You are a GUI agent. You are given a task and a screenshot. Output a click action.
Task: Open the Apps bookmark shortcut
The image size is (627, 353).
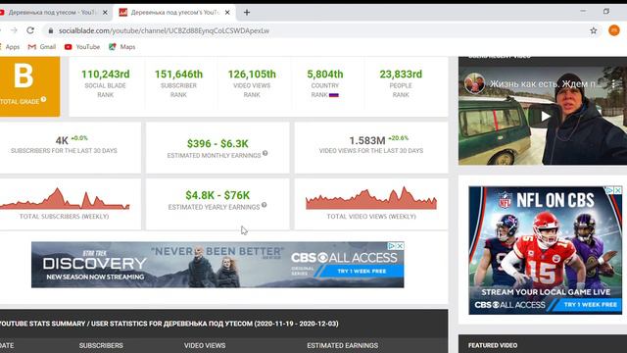coord(10,47)
